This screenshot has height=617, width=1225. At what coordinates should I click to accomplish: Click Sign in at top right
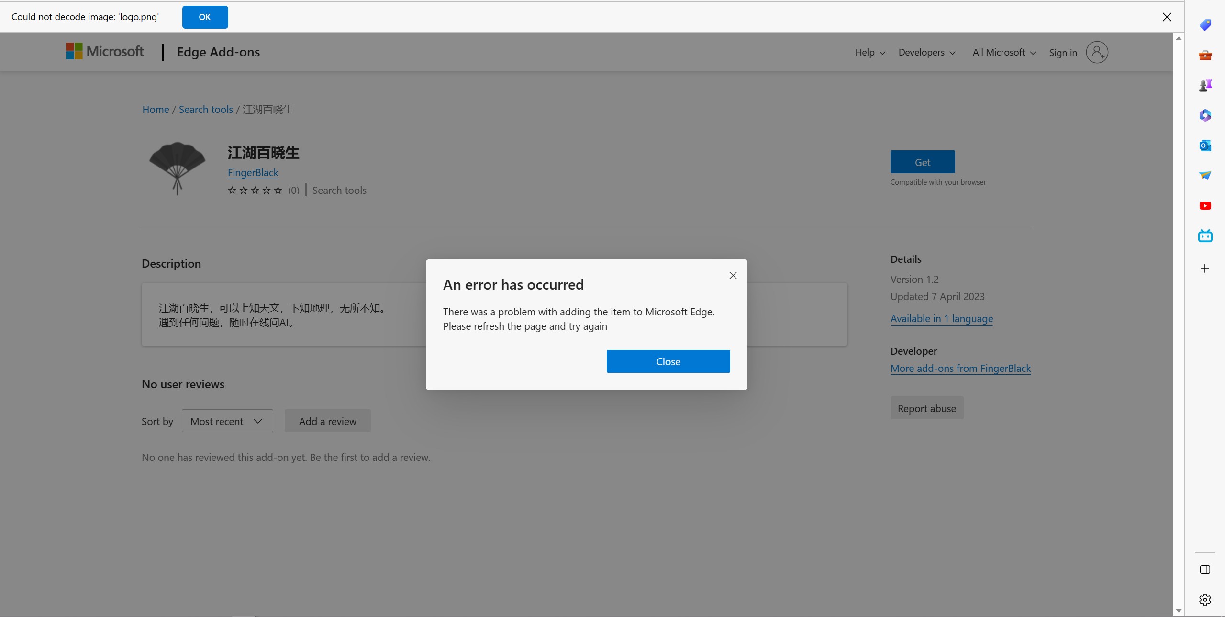click(x=1063, y=53)
